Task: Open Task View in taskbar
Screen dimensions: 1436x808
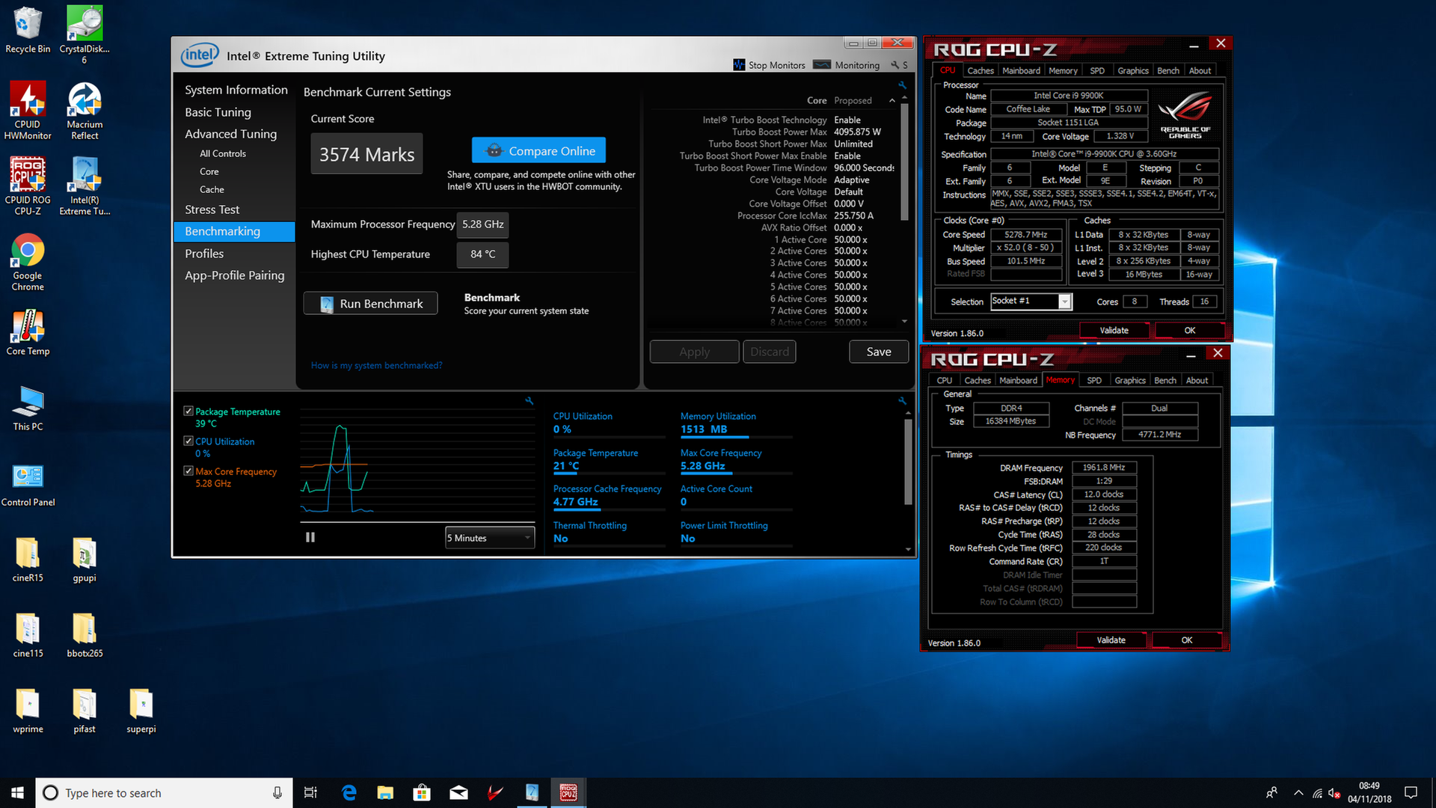Action: click(x=310, y=792)
